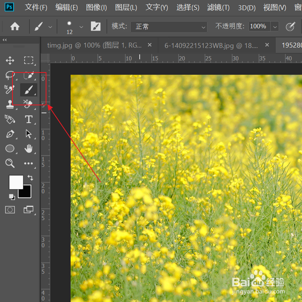
Task: Click the opacity 100% input field
Action: 259,26
